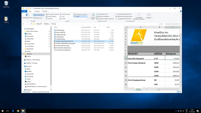Open the BOOTCAMP (C:) drive

(31, 84)
